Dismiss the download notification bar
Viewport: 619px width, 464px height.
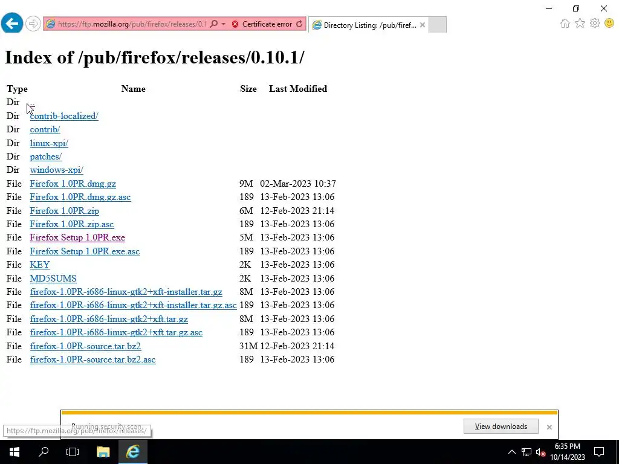coord(549,427)
